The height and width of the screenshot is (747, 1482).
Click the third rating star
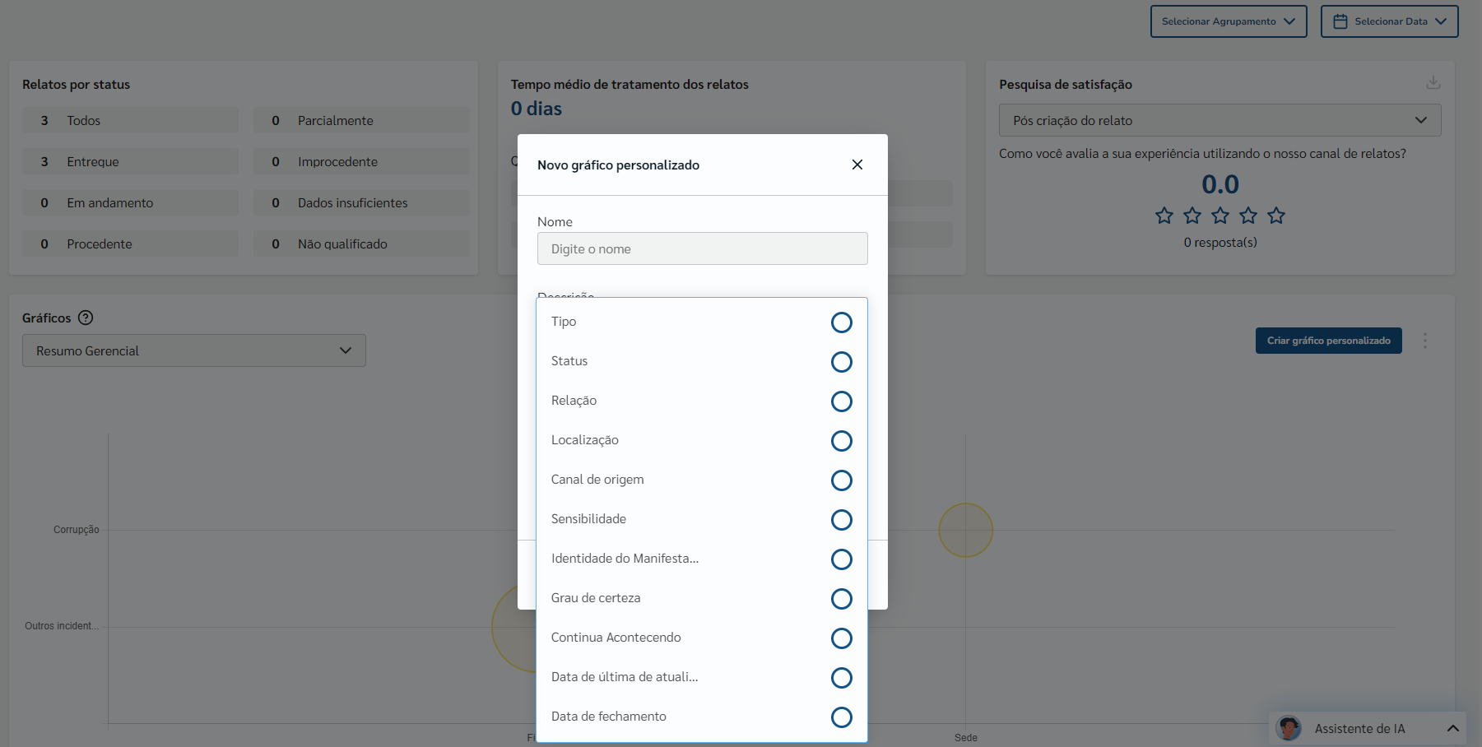[1220, 216]
